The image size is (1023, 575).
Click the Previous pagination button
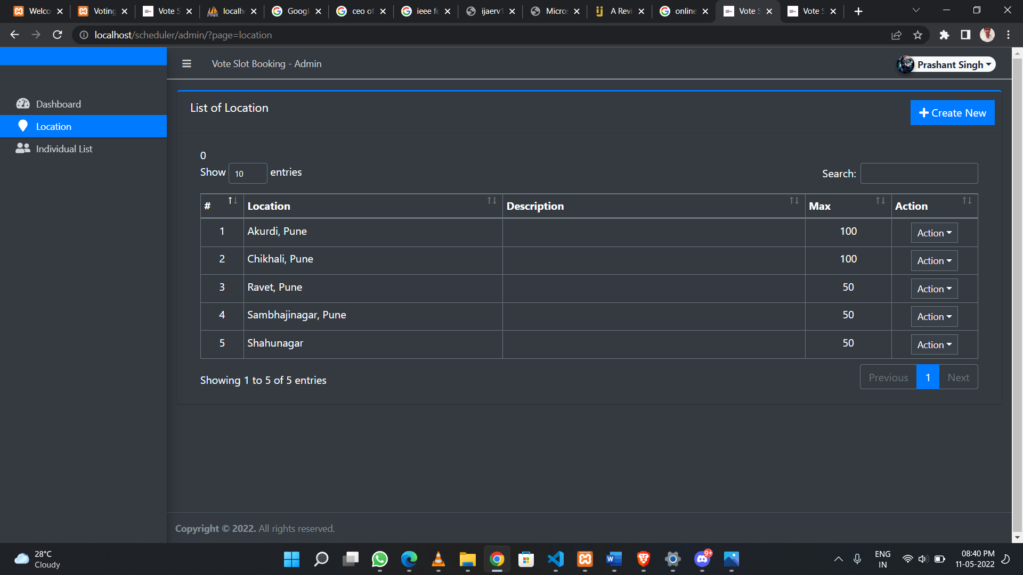point(888,377)
